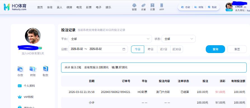Select the 近7日 date tab
250x108 pixels.
pos(164,49)
